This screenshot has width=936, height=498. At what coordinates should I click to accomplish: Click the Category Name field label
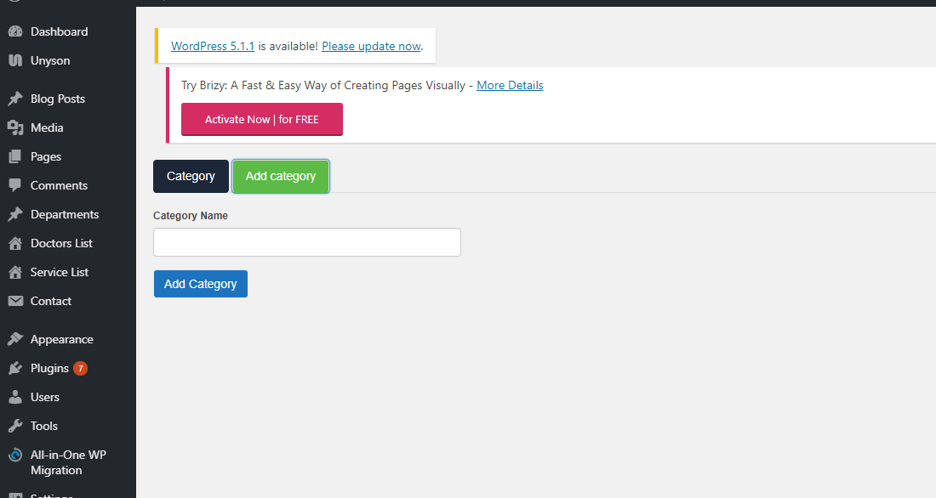point(191,215)
